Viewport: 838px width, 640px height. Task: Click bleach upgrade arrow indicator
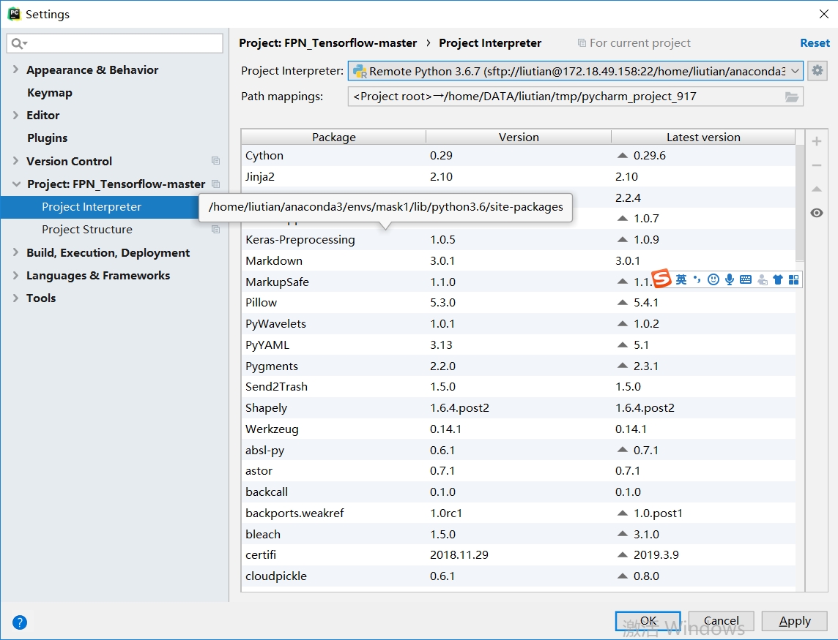[x=622, y=534]
